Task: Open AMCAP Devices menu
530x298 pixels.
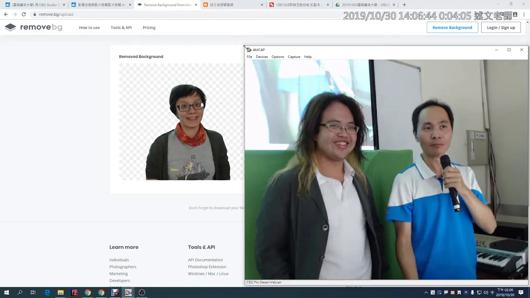Action: pos(262,57)
